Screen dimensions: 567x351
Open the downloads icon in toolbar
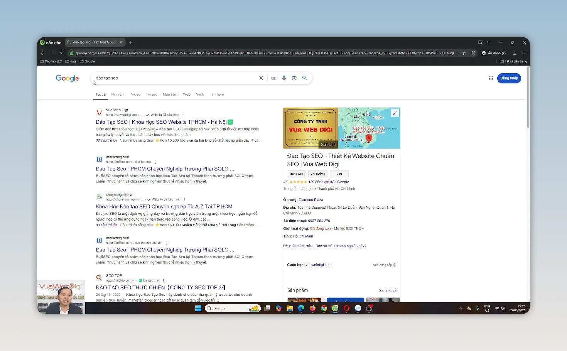[515, 53]
